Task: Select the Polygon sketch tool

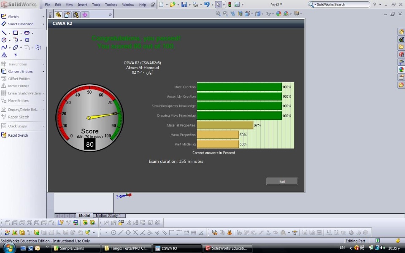Action: point(27,40)
